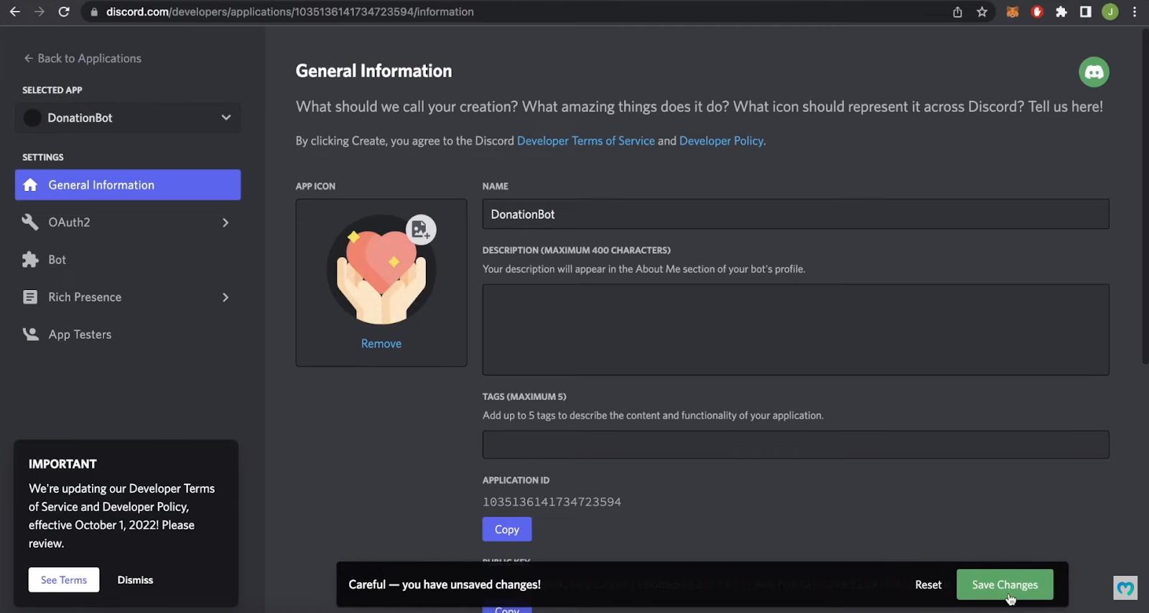Click the address bar URL
The width and height of the screenshot is (1149, 613).
289,11
